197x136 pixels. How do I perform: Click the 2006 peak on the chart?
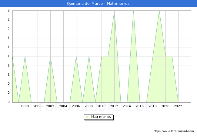[76, 57]
